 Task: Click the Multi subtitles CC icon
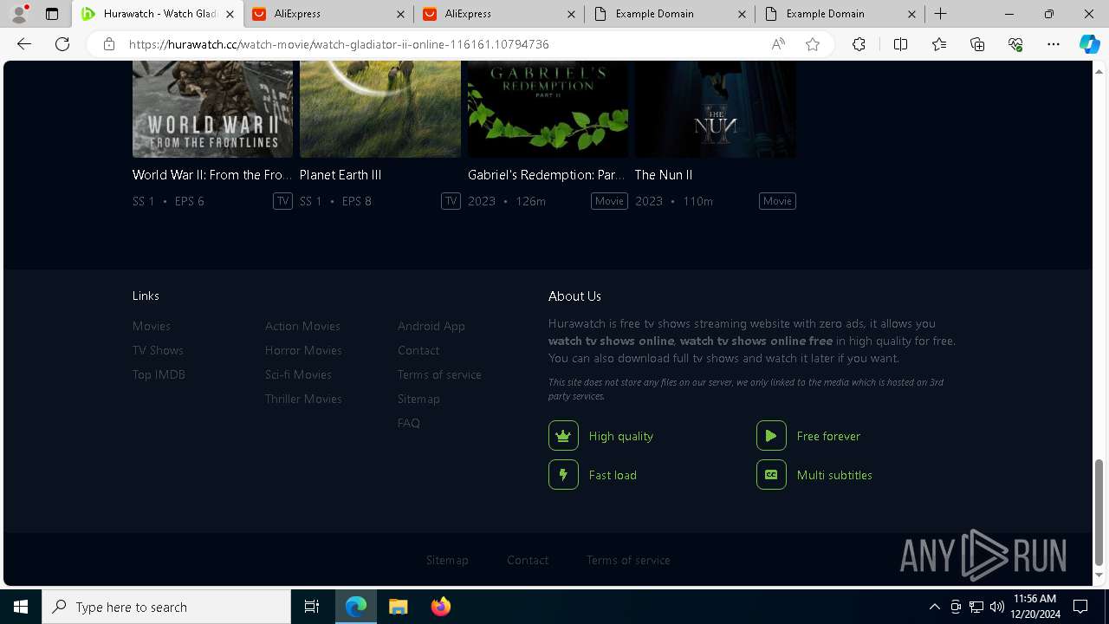(x=771, y=475)
